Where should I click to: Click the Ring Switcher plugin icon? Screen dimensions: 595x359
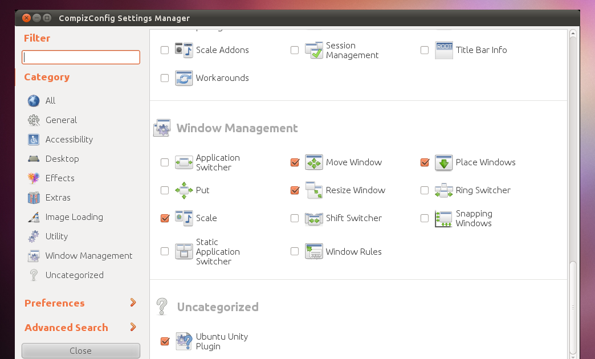tap(443, 190)
